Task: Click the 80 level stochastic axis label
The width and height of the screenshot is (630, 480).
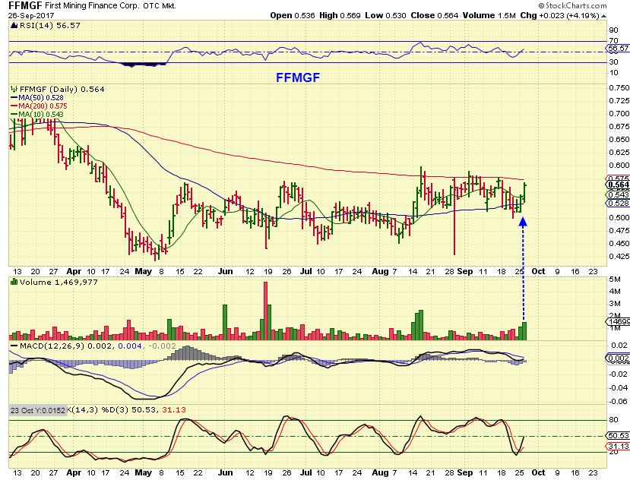Action: (x=613, y=420)
